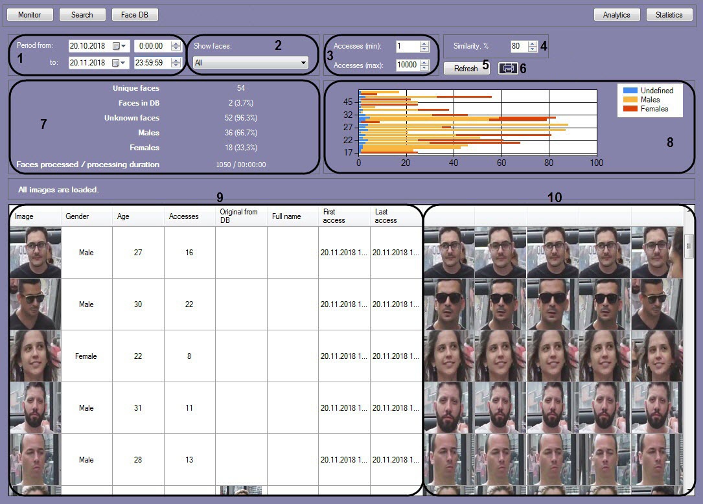Switch to the Monitor tab
This screenshot has height=504, width=703.
[29, 14]
